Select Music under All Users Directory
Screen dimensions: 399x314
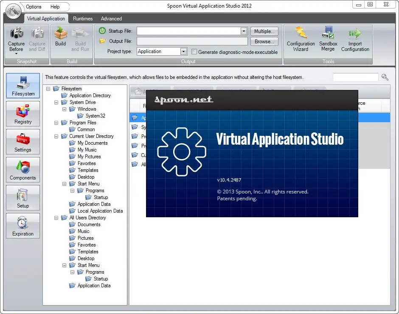pyautogui.click(x=84, y=231)
